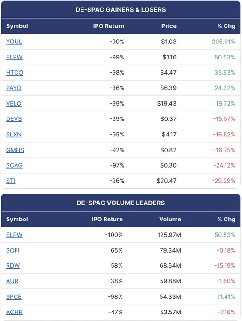
Task: Open ELPW link in Volume Leaders table
Action: coord(14,235)
